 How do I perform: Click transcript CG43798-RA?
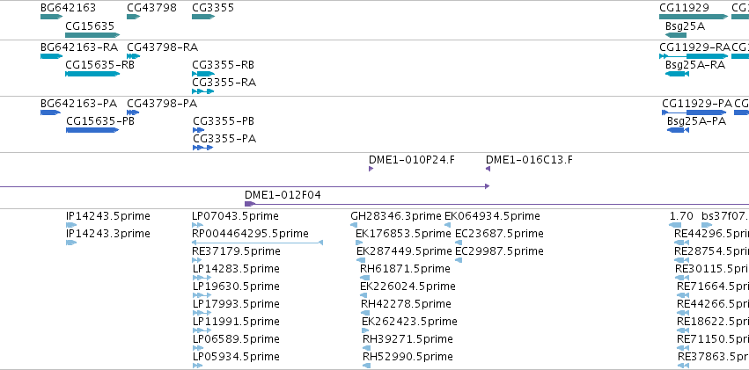click(x=133, y=56)
